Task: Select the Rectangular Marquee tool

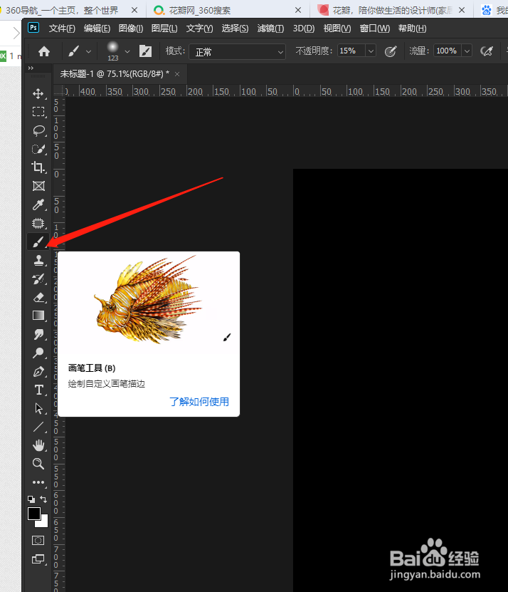Action: coord(38,112)
